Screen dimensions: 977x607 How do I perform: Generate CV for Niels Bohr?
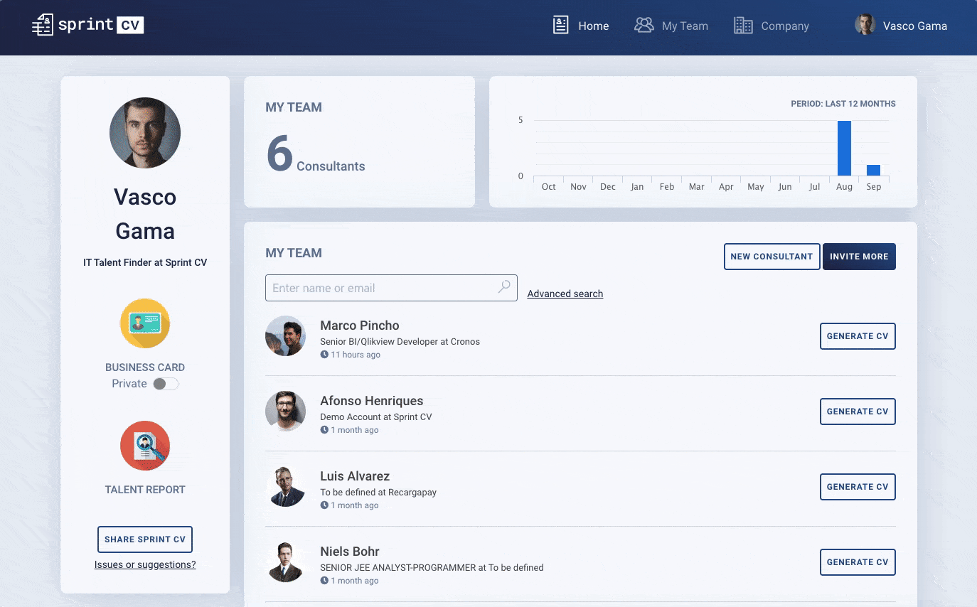[858, 562]
